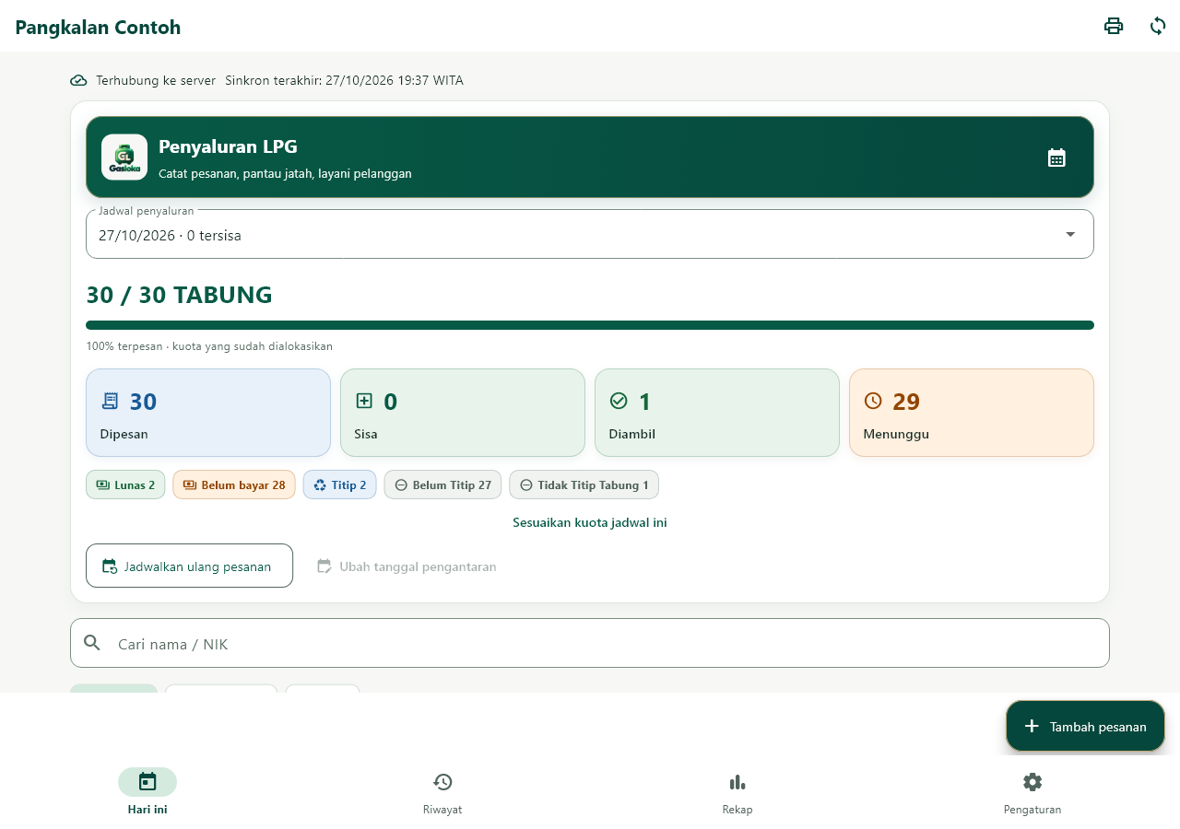Click the Sisa 0 card
Viewport: 1180px width, 829px height.
pos(463,413)
